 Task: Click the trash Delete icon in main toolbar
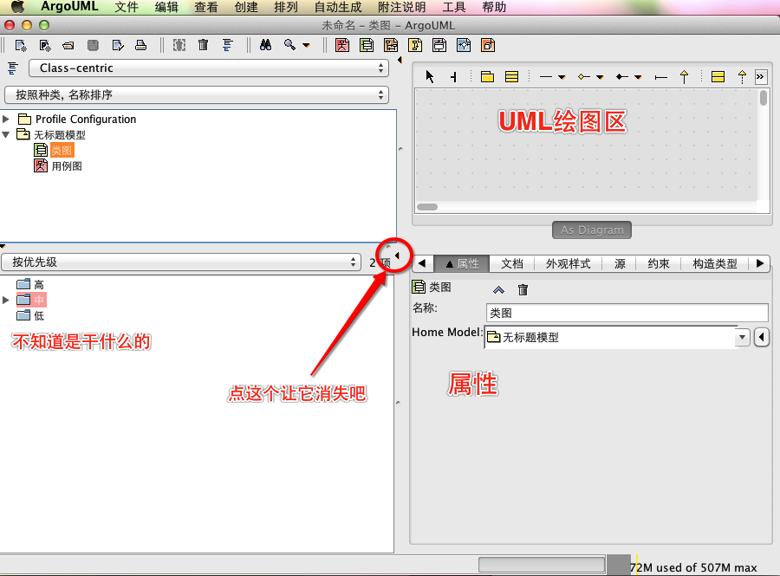pyautogui.click(x=203, y=45)
